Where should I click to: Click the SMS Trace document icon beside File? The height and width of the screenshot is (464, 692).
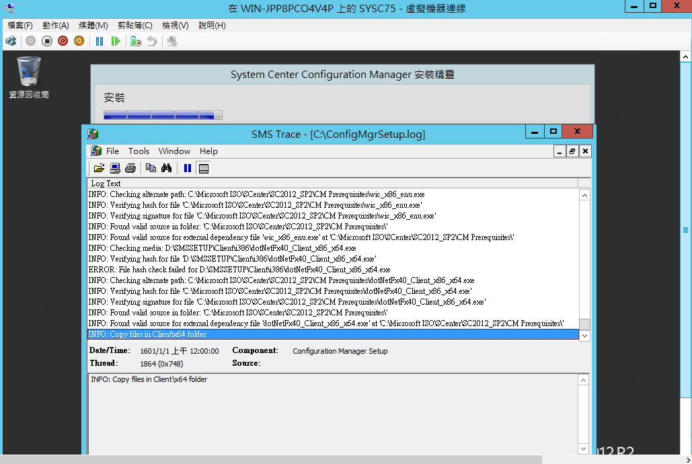tap(95, 151)
